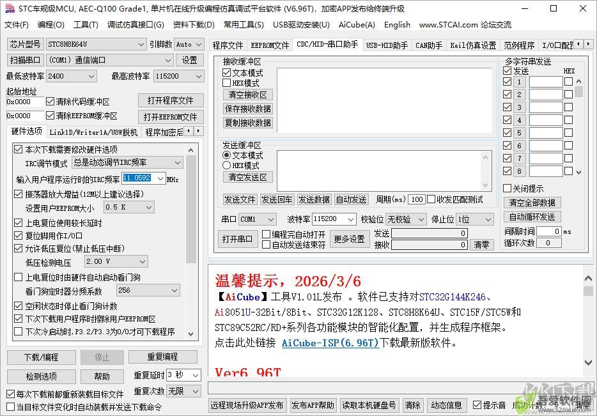
Task: Open the AiCube-ISP(6.96T) download link
Action: point(330,343)
